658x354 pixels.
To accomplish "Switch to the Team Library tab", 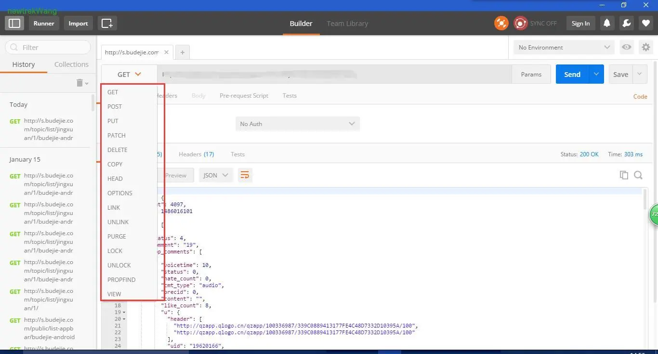I will point(347,23).
